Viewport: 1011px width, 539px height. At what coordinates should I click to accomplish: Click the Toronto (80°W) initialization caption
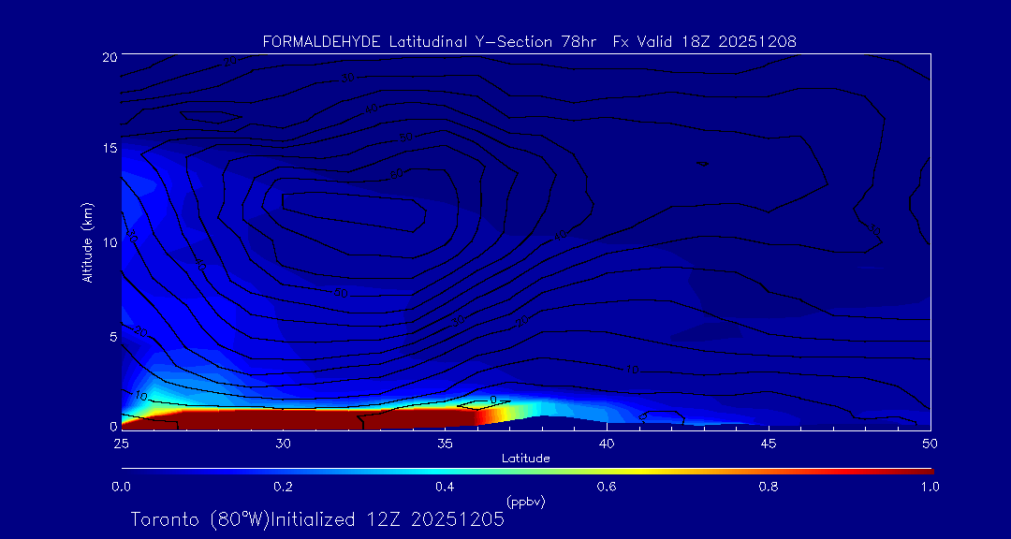tap(317, 519)
